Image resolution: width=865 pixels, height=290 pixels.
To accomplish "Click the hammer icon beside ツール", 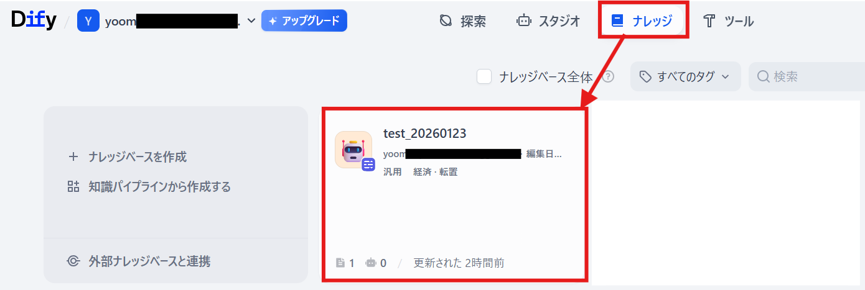I will 709,21.
